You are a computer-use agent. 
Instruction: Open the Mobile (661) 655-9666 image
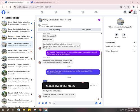pyautogui.click(x=66, y=85)
